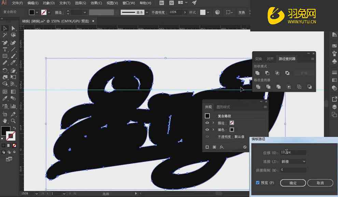The image size is (338, 197).
Task: Select the Gradient tool
Action: point(13,92)
